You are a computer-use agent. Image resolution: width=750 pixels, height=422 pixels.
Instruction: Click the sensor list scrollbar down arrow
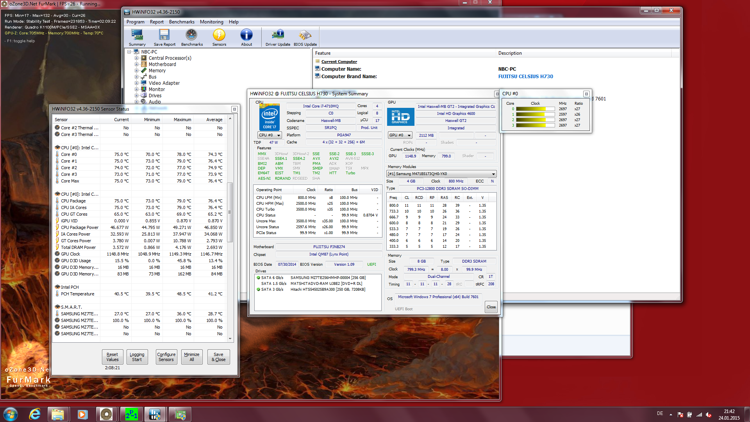point(230,339)
